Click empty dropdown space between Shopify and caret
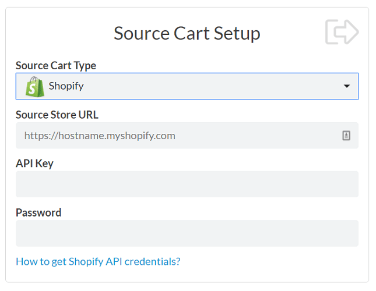The image size is (376, 291). click(210, 86)
